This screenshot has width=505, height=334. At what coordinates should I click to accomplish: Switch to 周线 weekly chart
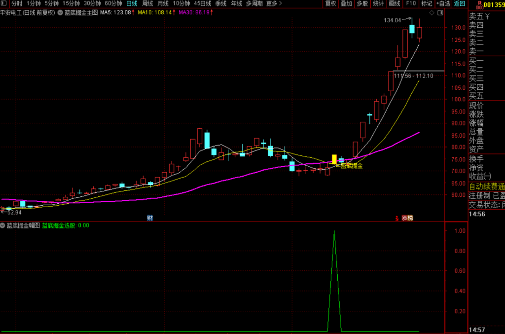pos(147,3)
